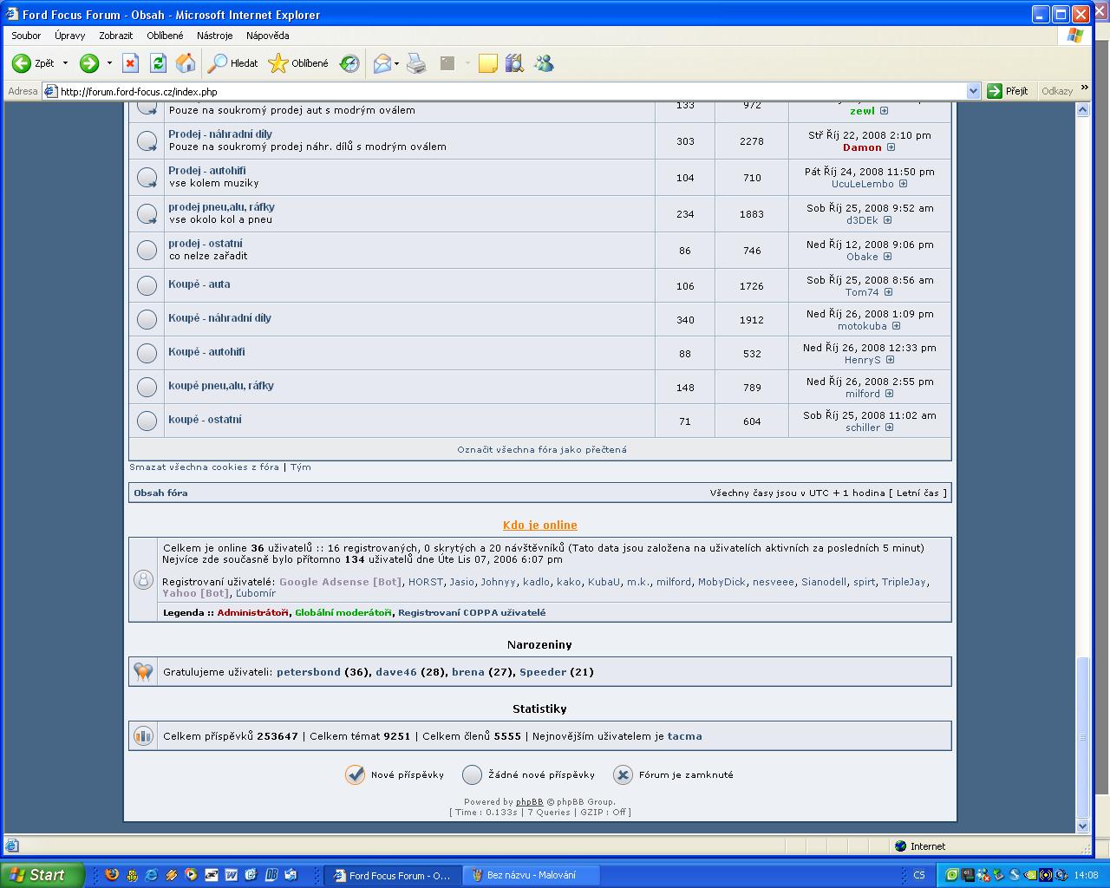The width and height of the screenshot is (1110, 888).
Task: Click 'Označit všechna fóra jako přečtená' link
Action: point(541,449)
